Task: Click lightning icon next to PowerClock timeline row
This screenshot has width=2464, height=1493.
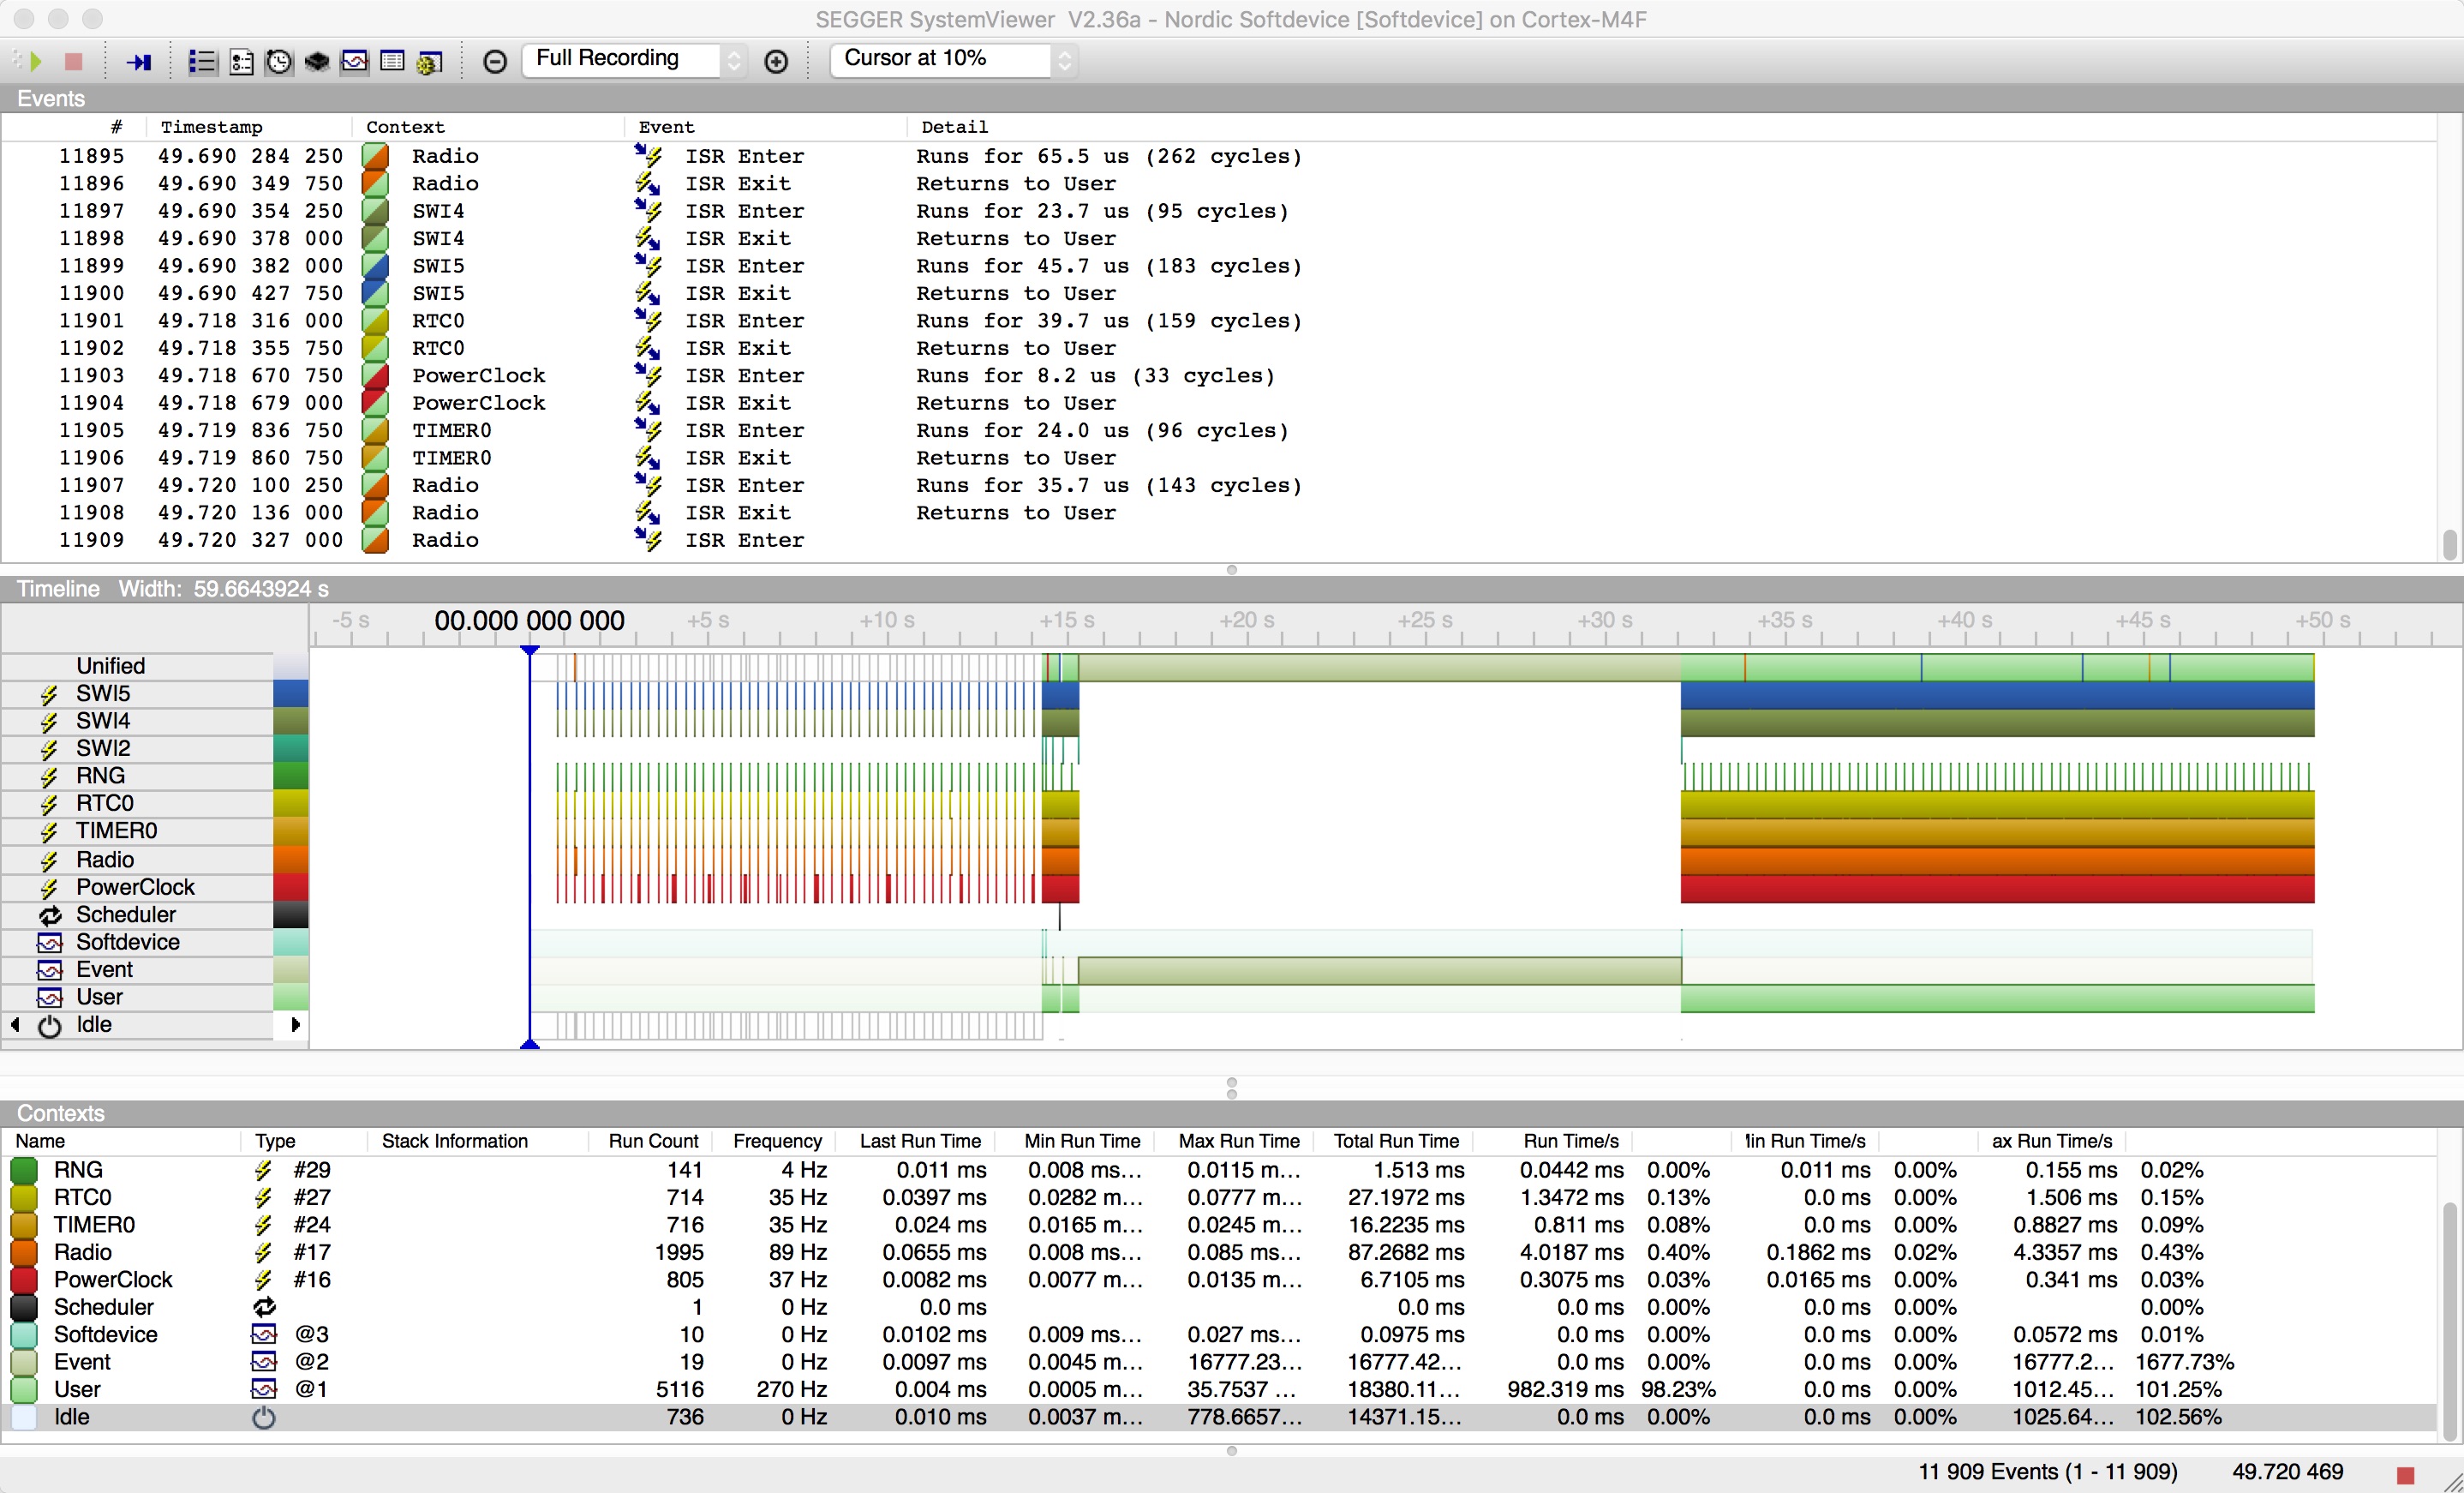Action: 49,888
